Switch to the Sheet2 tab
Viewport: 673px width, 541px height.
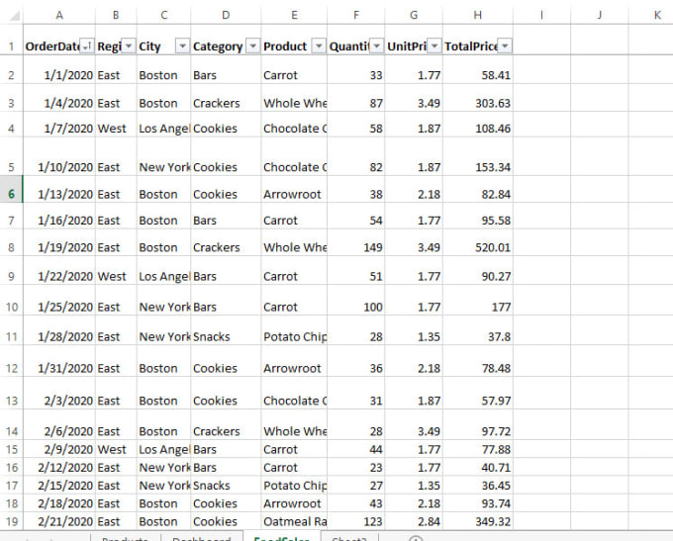tap(349, 538)
